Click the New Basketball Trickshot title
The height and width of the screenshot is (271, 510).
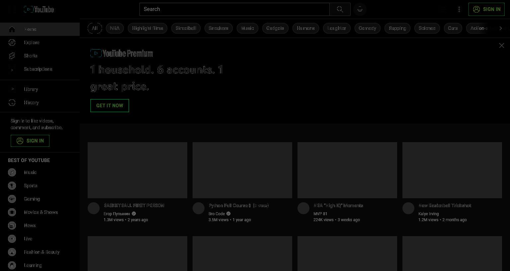coord(445,206)
